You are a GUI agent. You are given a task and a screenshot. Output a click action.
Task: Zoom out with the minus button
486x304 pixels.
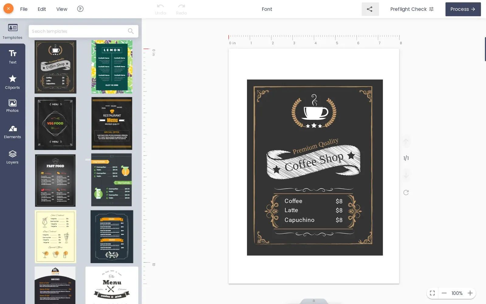point(444,293)
